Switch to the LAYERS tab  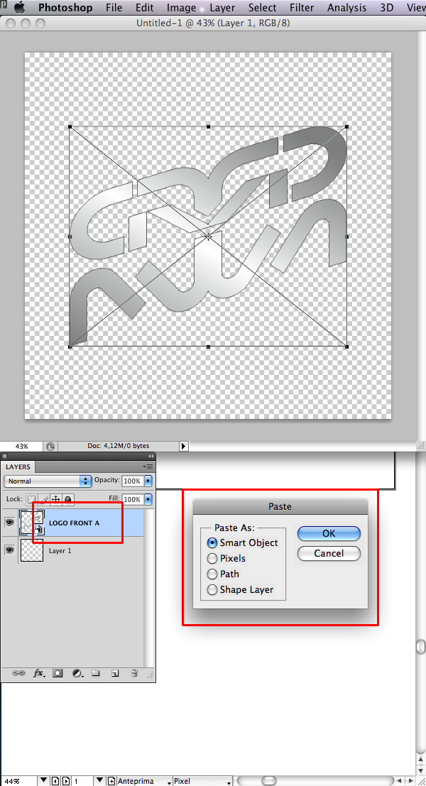(18, 466)
